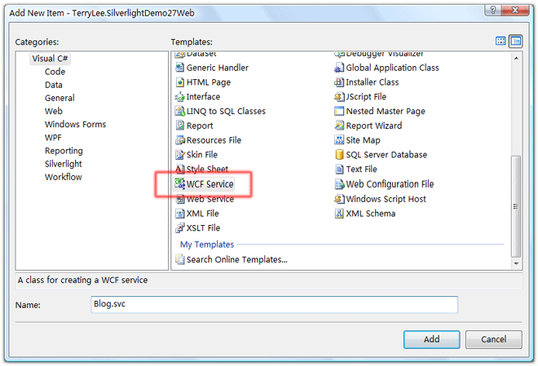538x366 pixels.
Task: Select the Nested Master Page icon
Action: pyautogui.click(x=340, y=111)
